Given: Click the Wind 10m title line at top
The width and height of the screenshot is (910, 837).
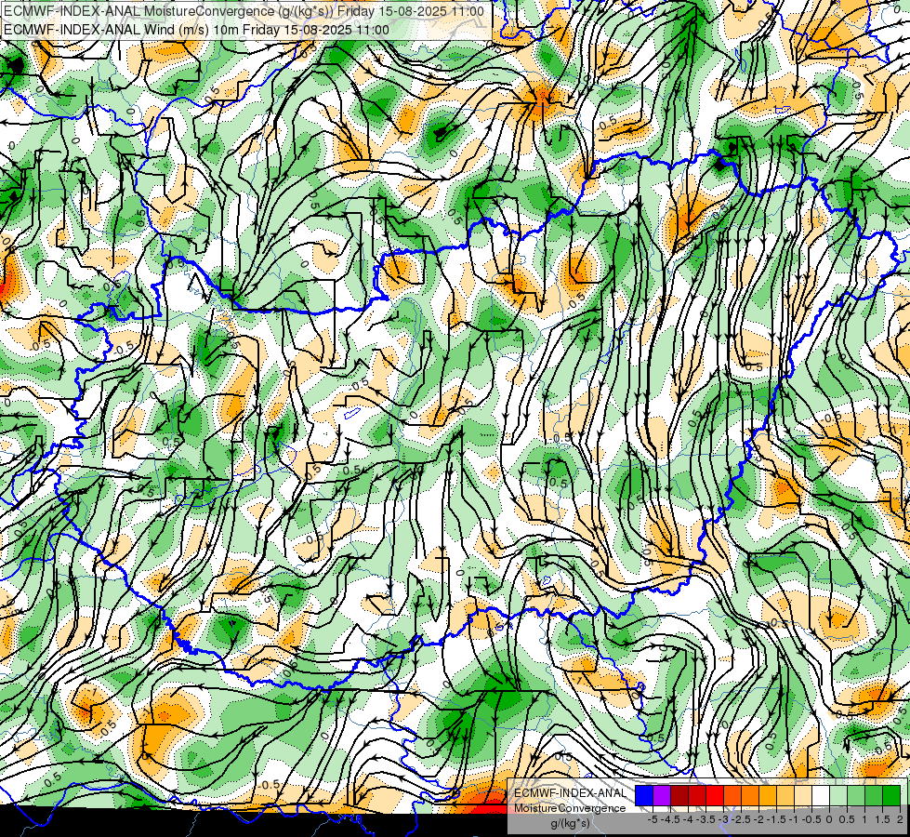Looking at the screenshot, I should pyautogui.click(x=197, y=30).
